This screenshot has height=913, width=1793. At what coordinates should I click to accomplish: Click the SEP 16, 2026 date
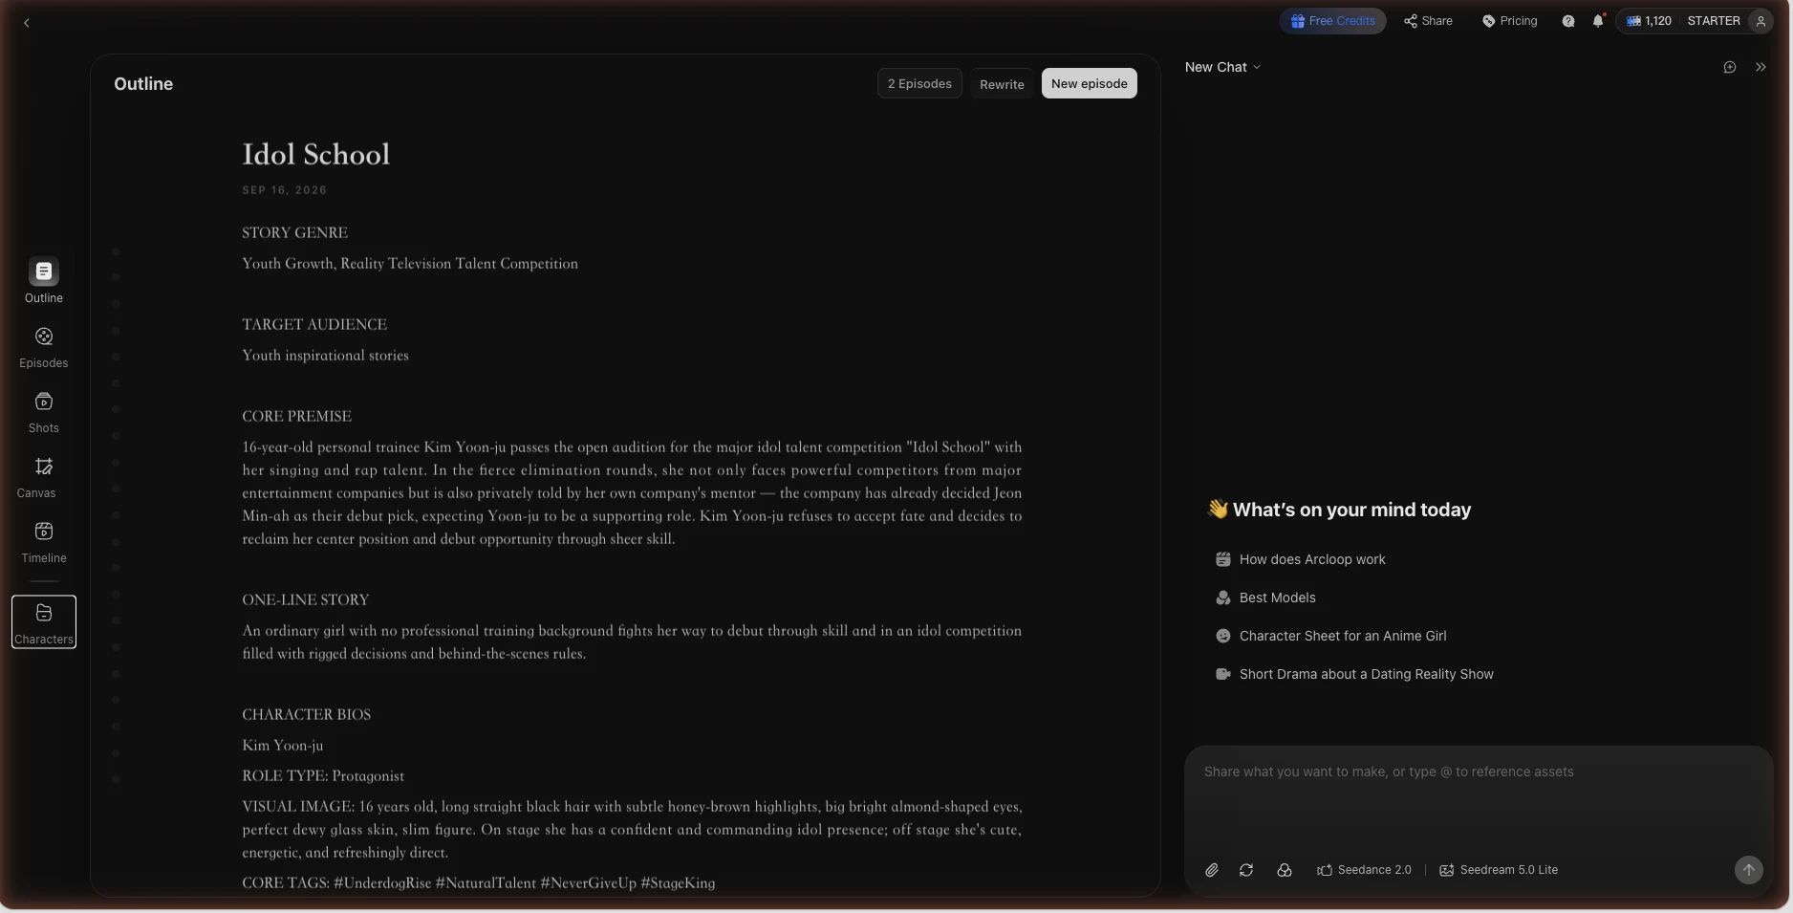285,190
